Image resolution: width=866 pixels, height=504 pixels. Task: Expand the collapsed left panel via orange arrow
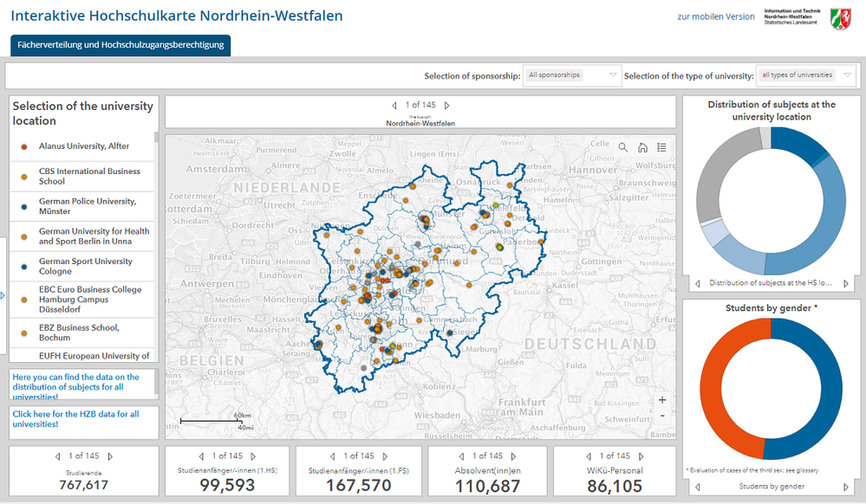tap(3, 297)
